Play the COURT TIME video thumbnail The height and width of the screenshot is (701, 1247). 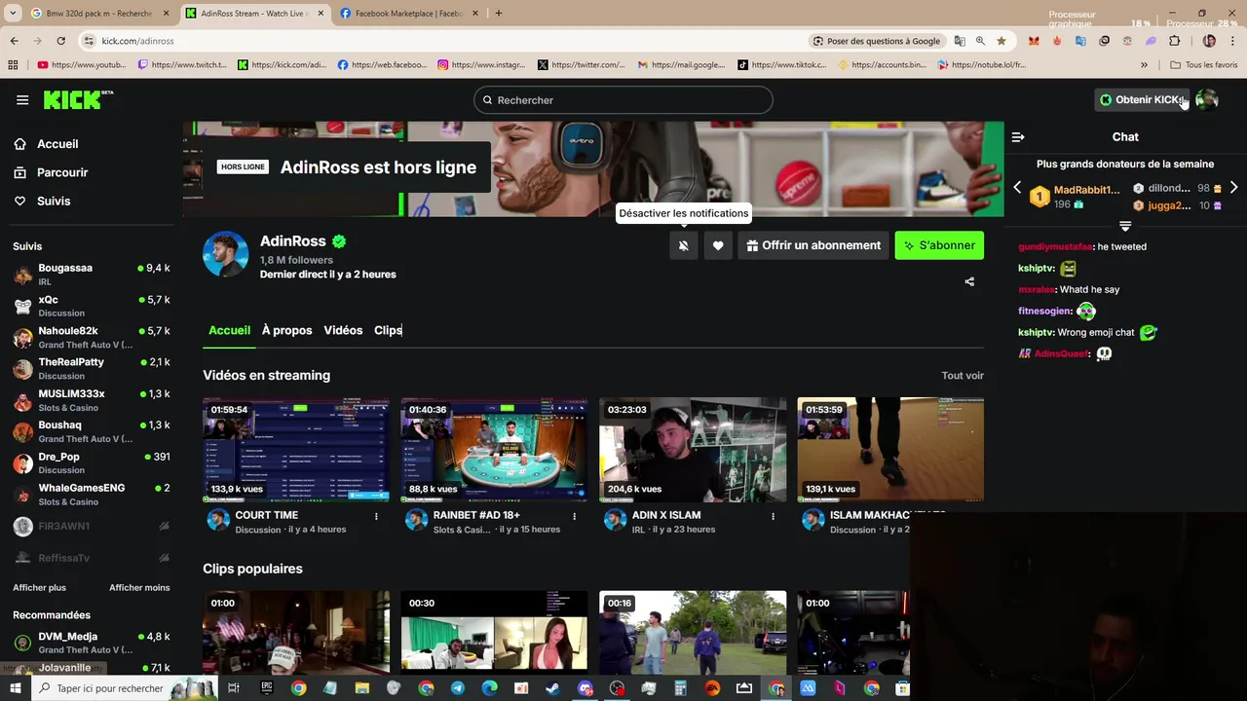[x=296, y=450]
